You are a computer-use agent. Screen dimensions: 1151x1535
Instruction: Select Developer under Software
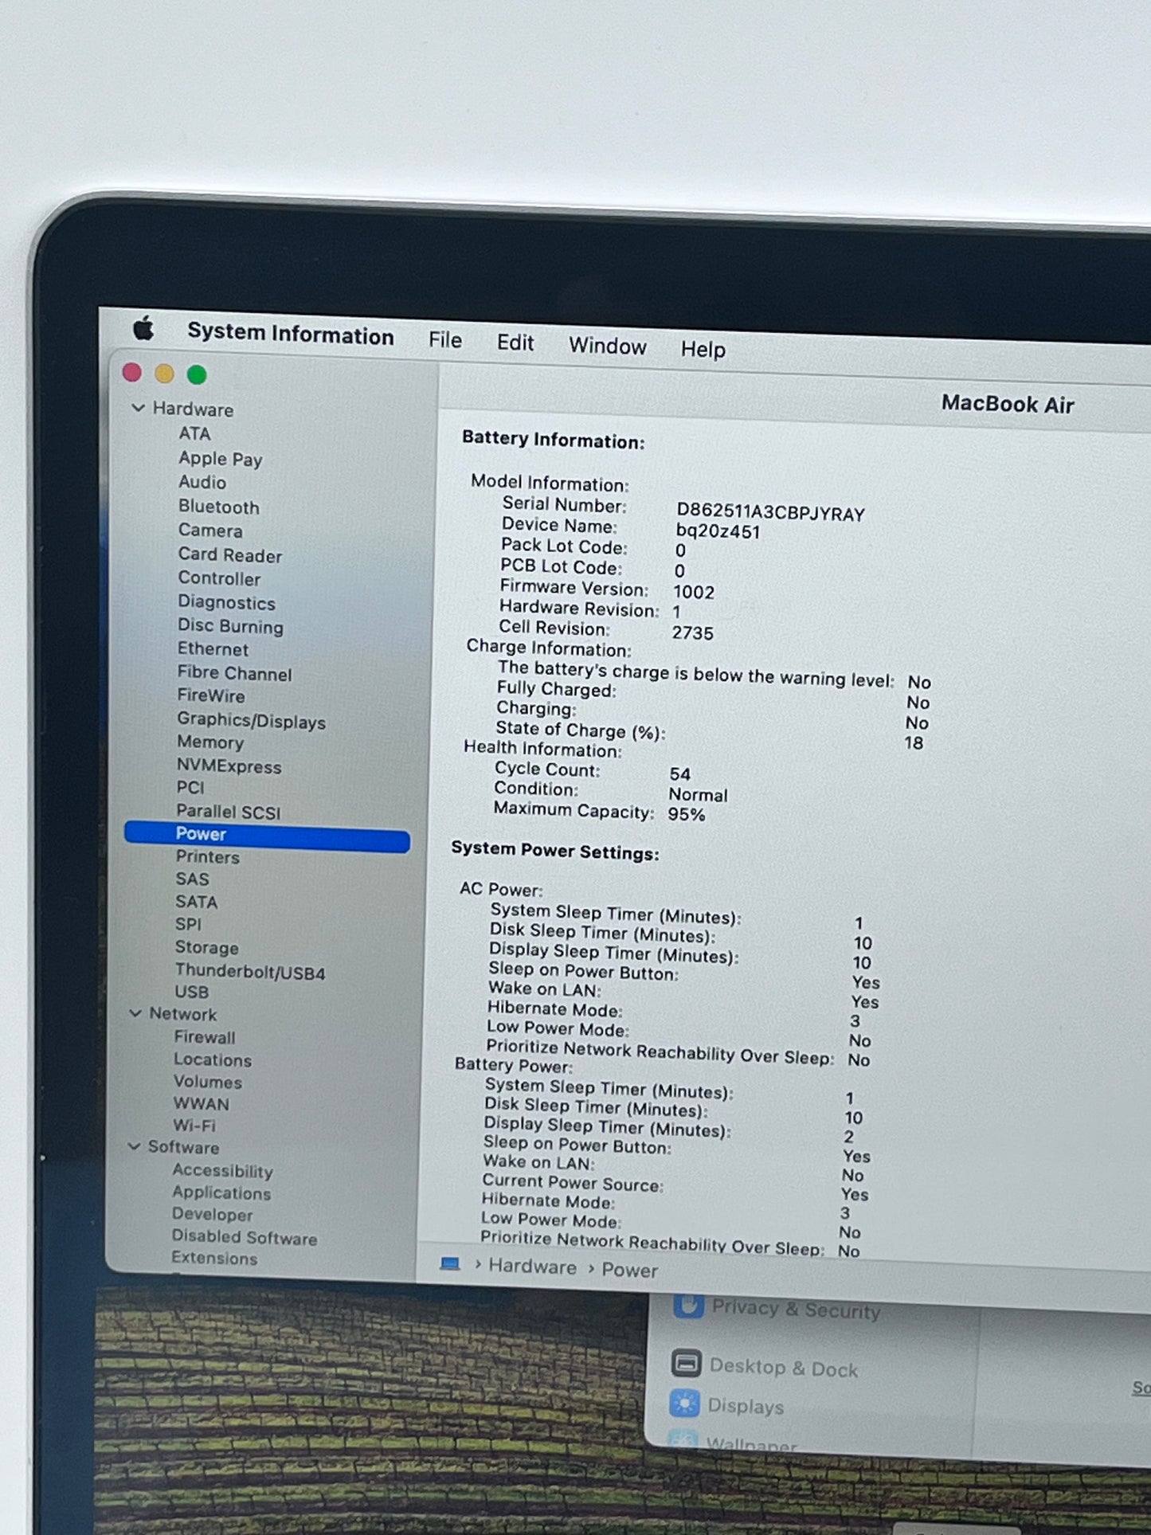pyautogui.click(x=212, y=1215)
